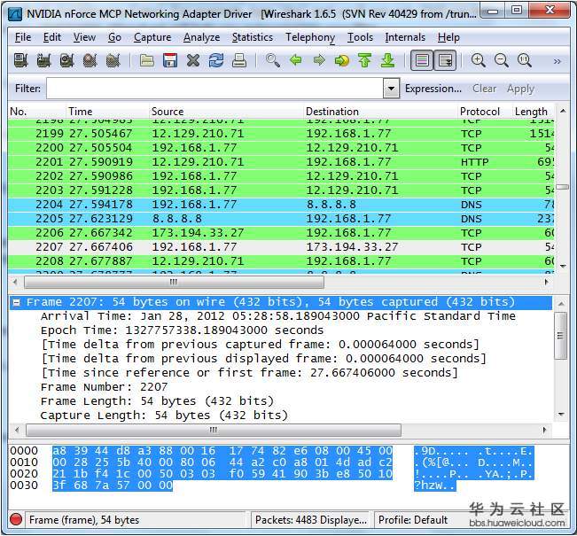Zoom in on packet text

pyautogui.click(x=479, y=60)
